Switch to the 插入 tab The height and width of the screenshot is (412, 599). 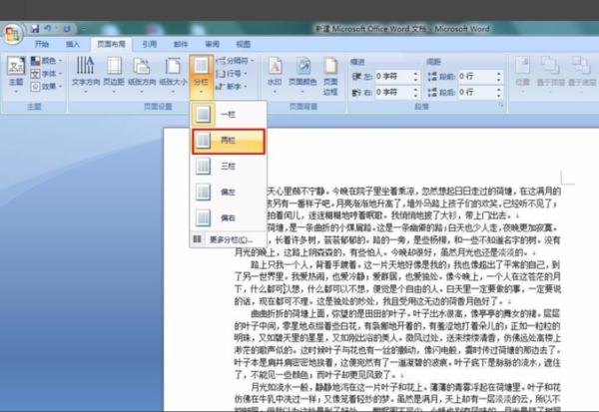pyautogui.click(x=73, y=44)
